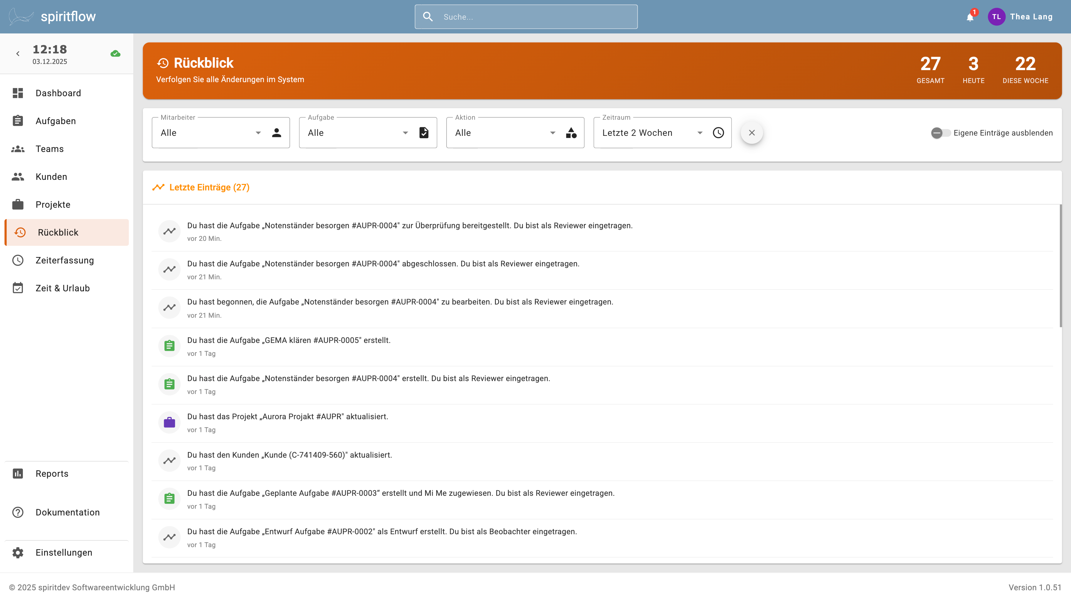The height and width of the screenshot is (602, 1071).
Task: Click the person icon in Mitarbeiter filter
Action: [x=277, y=133]
